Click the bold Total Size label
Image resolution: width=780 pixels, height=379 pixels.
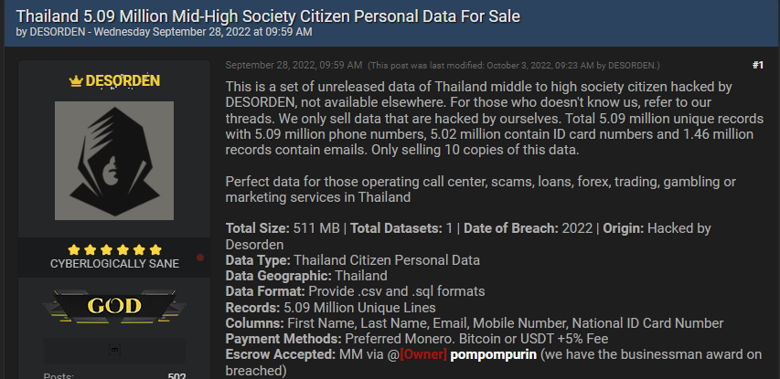point(258,228)
